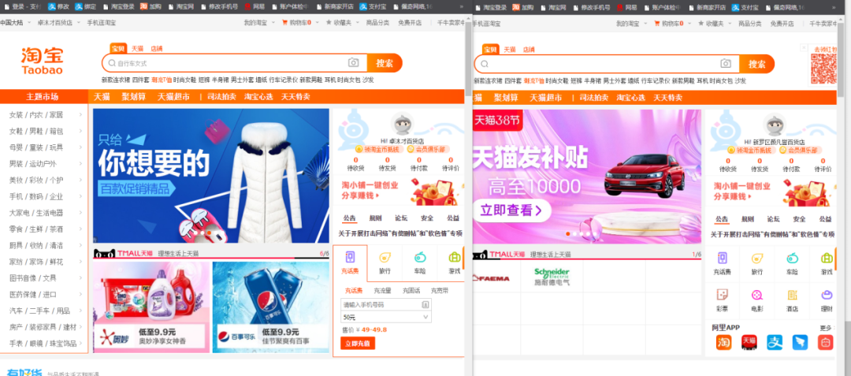
Task: Open the Alipay app icon under 阿里APP
Action: point(775,342)
